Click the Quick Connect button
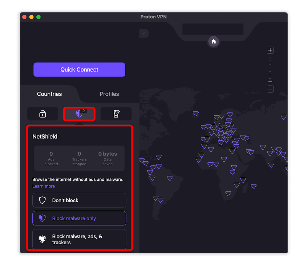 point(79,69)
